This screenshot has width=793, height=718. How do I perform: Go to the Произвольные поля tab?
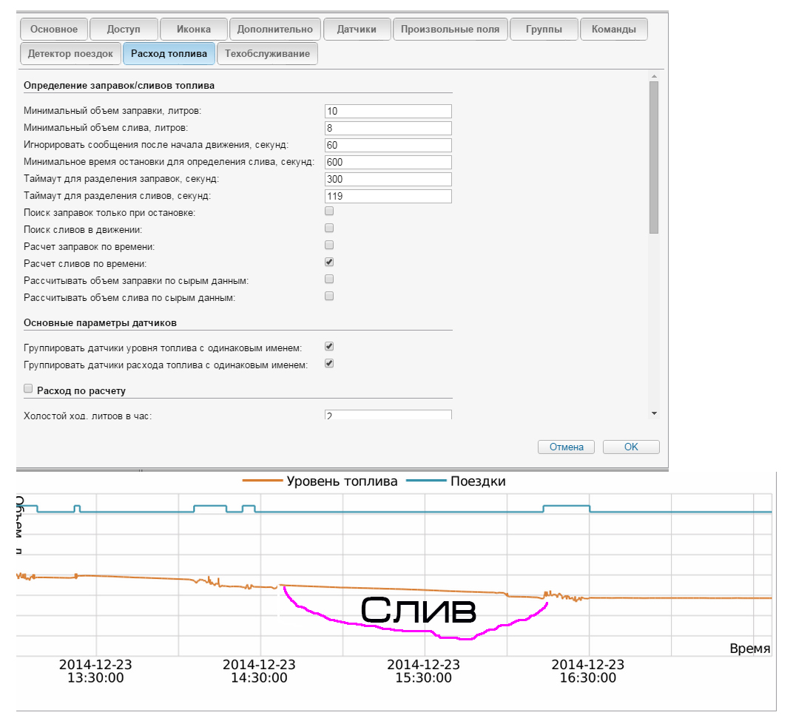coord(450,30)
